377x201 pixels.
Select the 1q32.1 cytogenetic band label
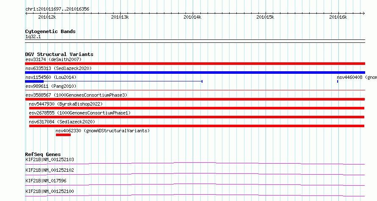click(33, 36)
